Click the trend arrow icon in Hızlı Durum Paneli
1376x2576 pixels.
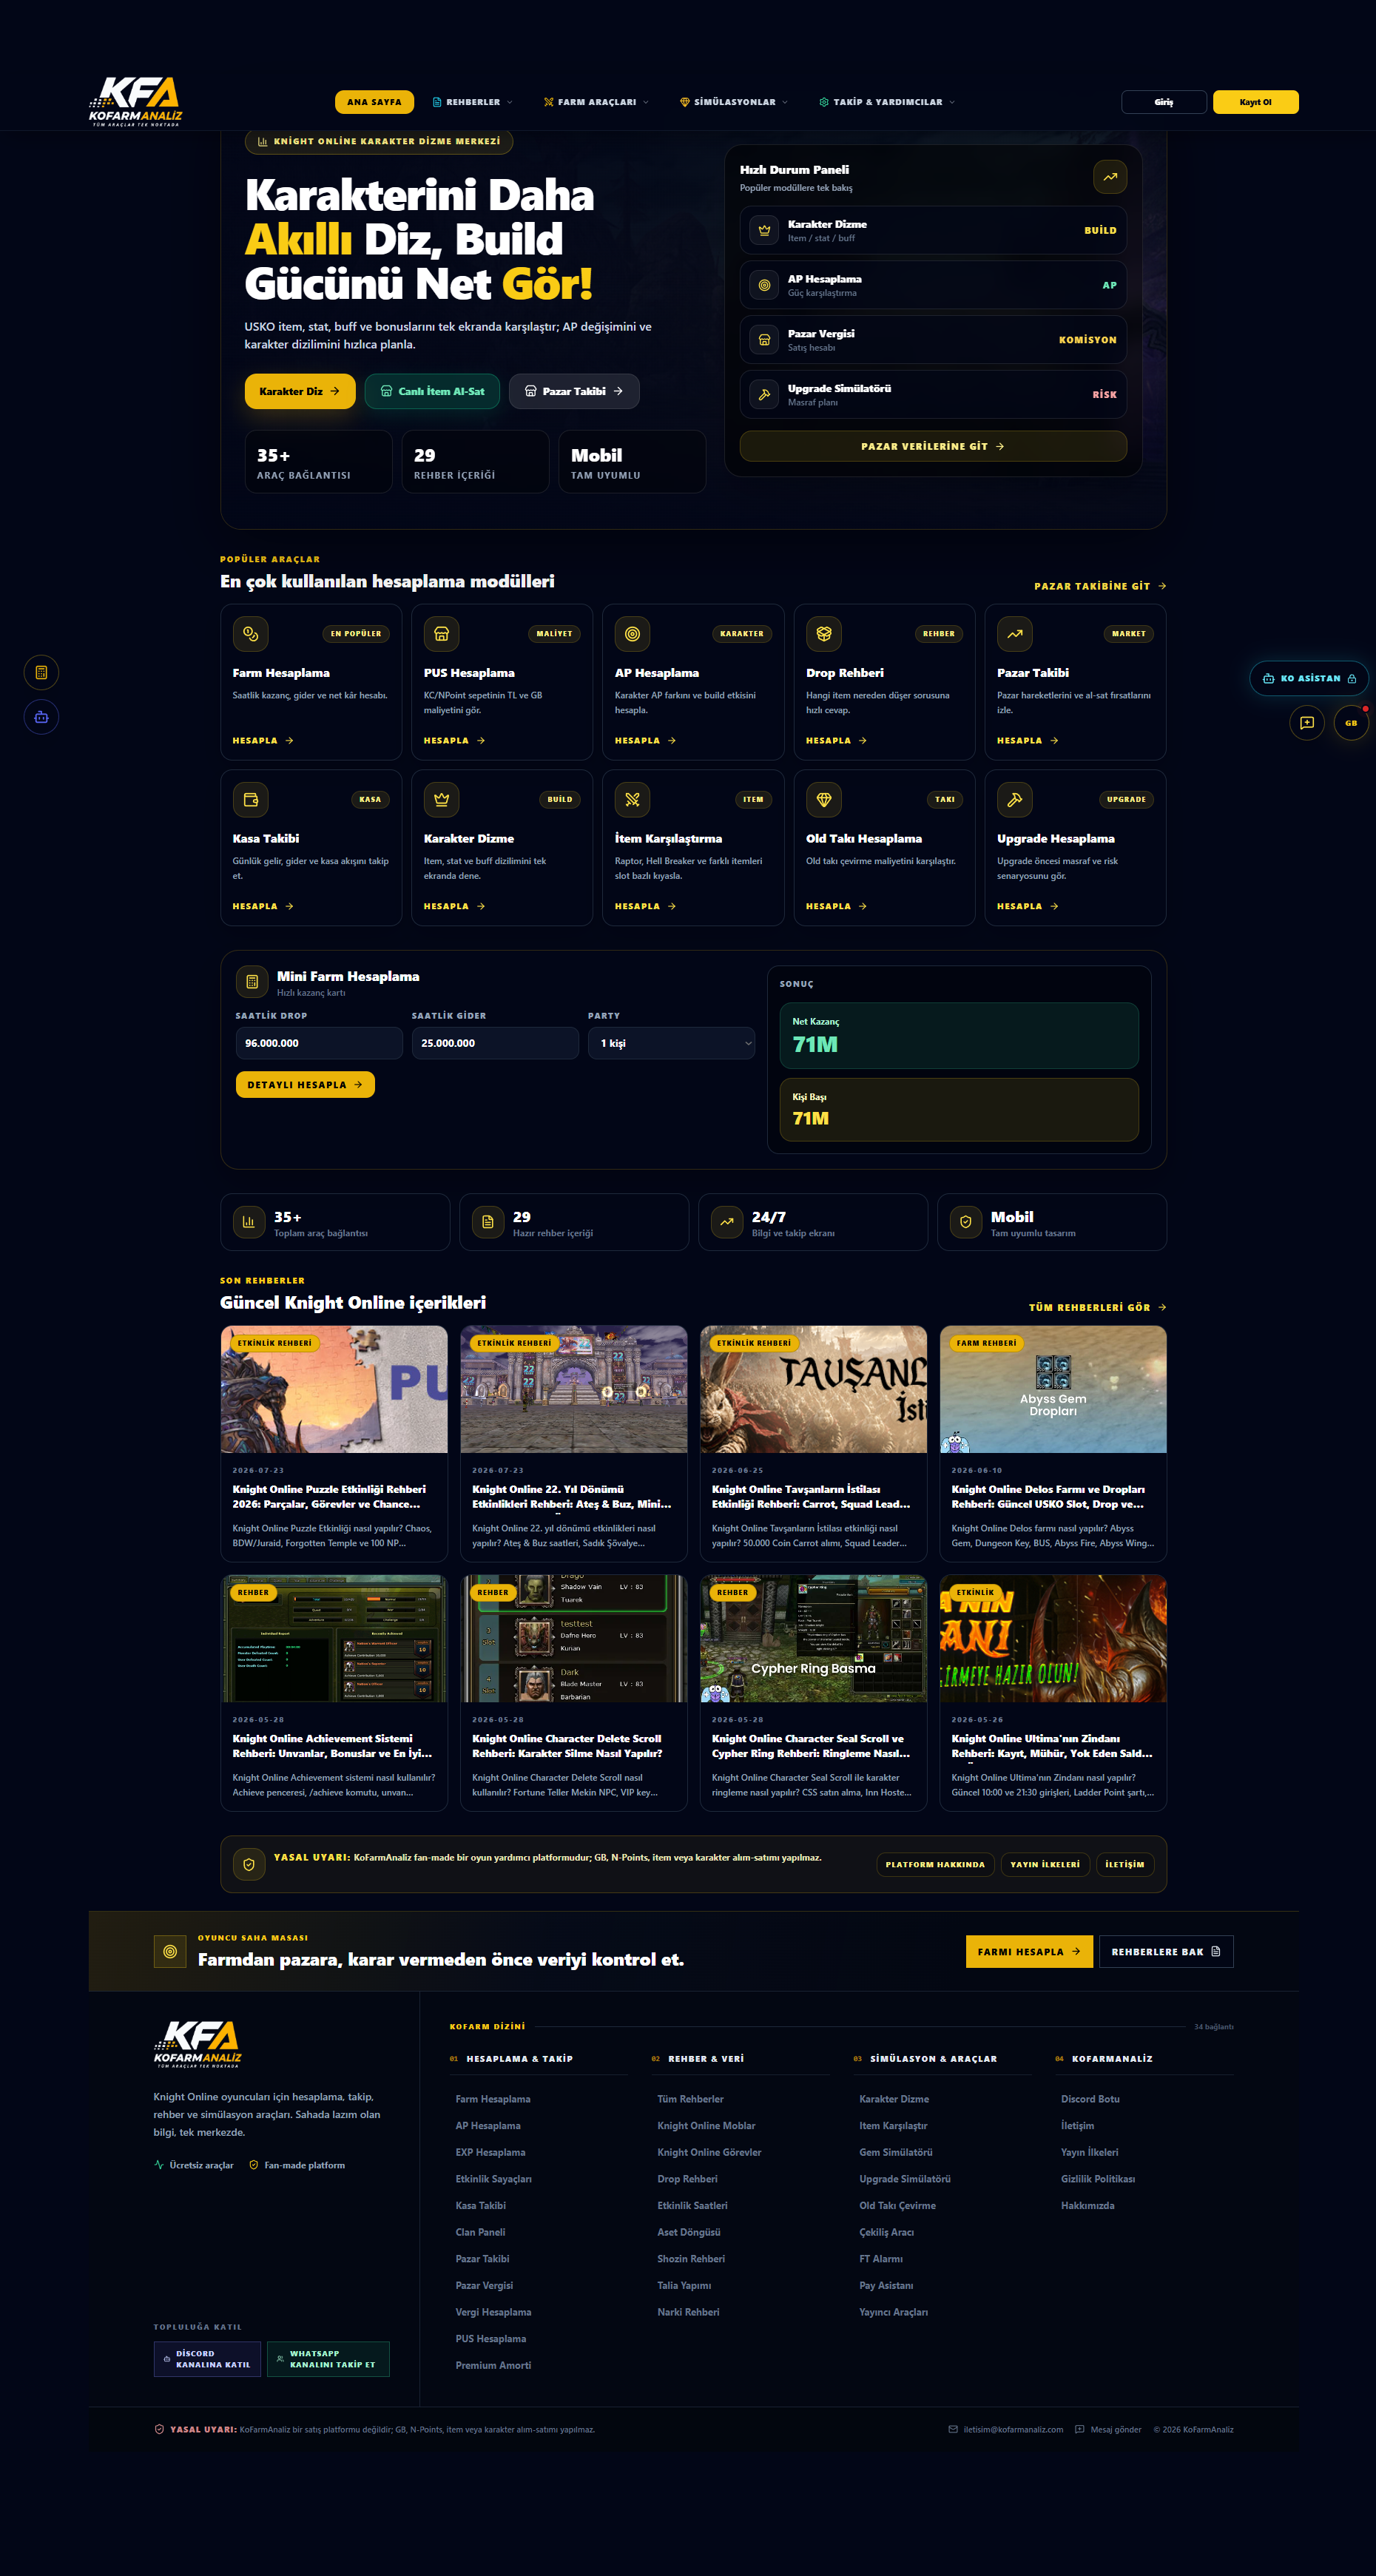[1110, 177]
